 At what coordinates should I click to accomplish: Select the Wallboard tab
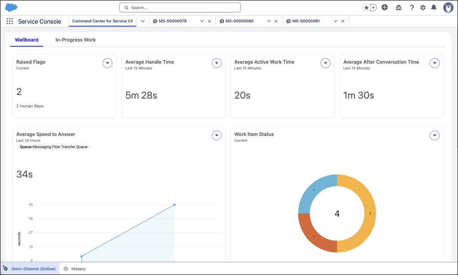[27, 40]
